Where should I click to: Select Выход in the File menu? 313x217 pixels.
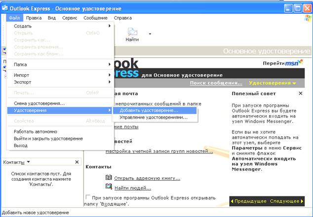point(60,146)
